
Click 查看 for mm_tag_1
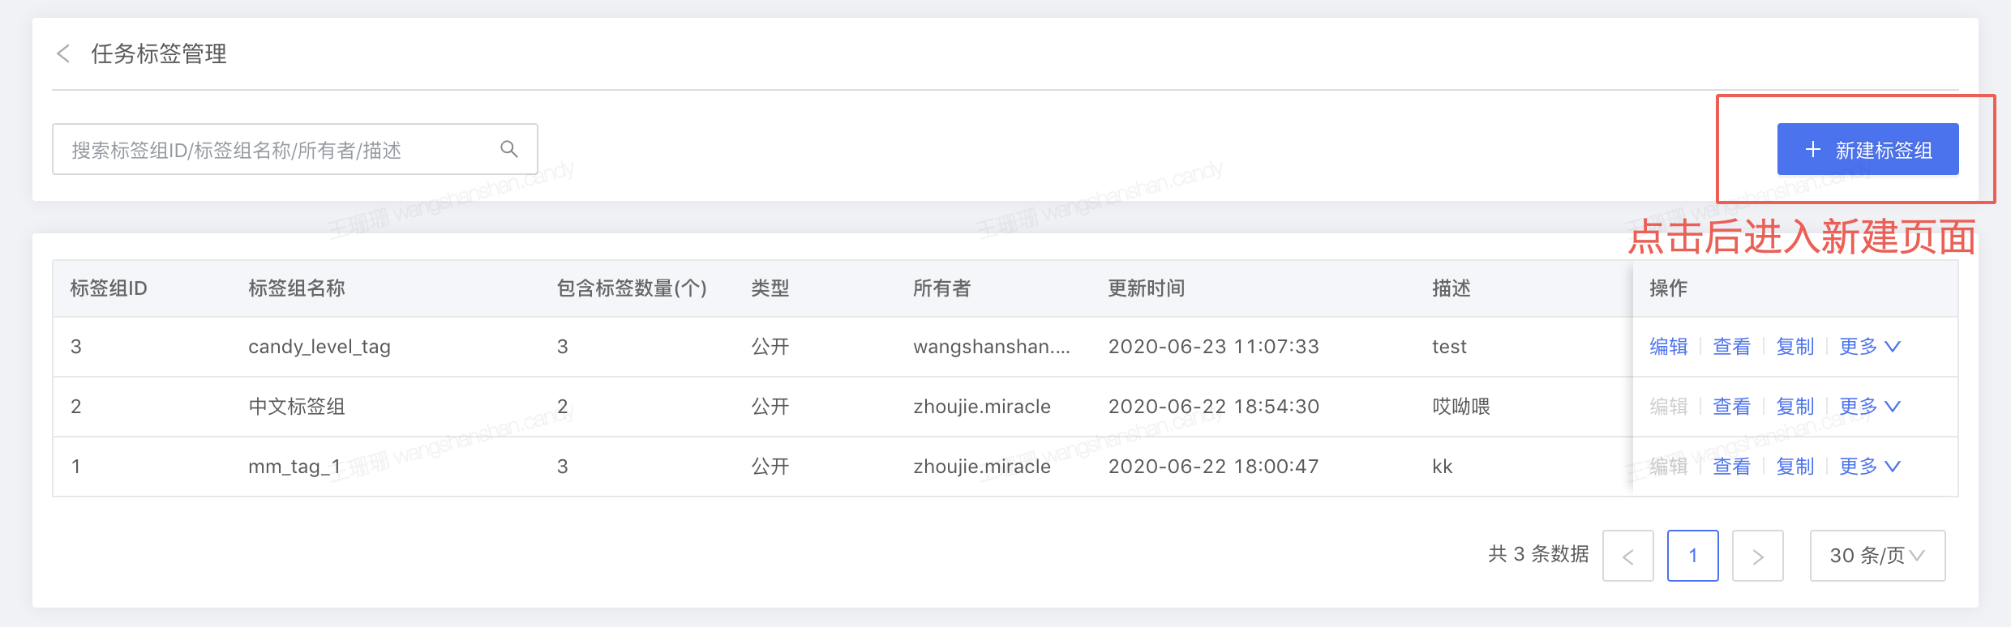tap(1731, 467)
